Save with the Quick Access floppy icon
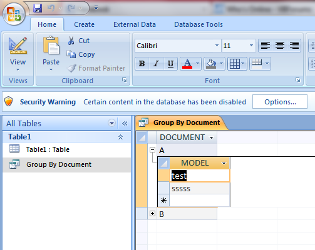Image resolution: width=315 pixels, height=250 pixels. (38, 8)
